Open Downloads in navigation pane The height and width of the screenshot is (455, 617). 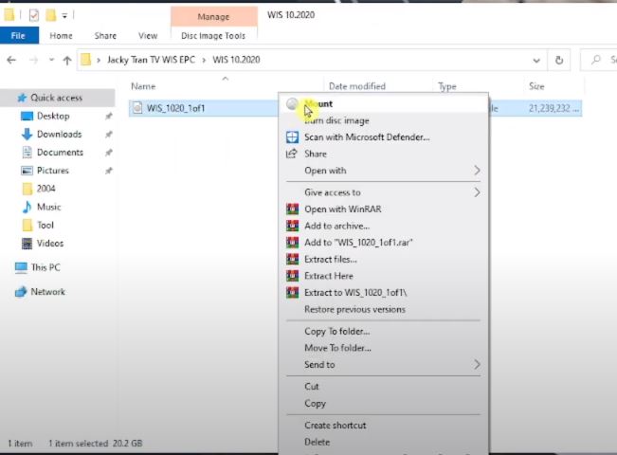[x=59, y=135]
